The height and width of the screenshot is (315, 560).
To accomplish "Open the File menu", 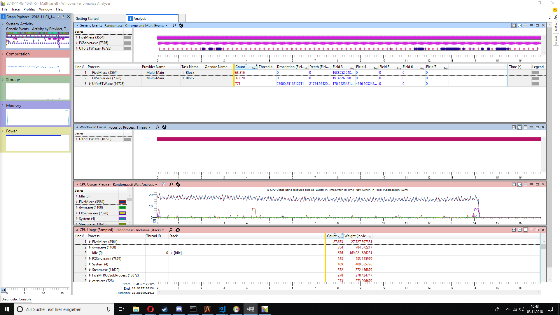I will [x=5, y=9].
